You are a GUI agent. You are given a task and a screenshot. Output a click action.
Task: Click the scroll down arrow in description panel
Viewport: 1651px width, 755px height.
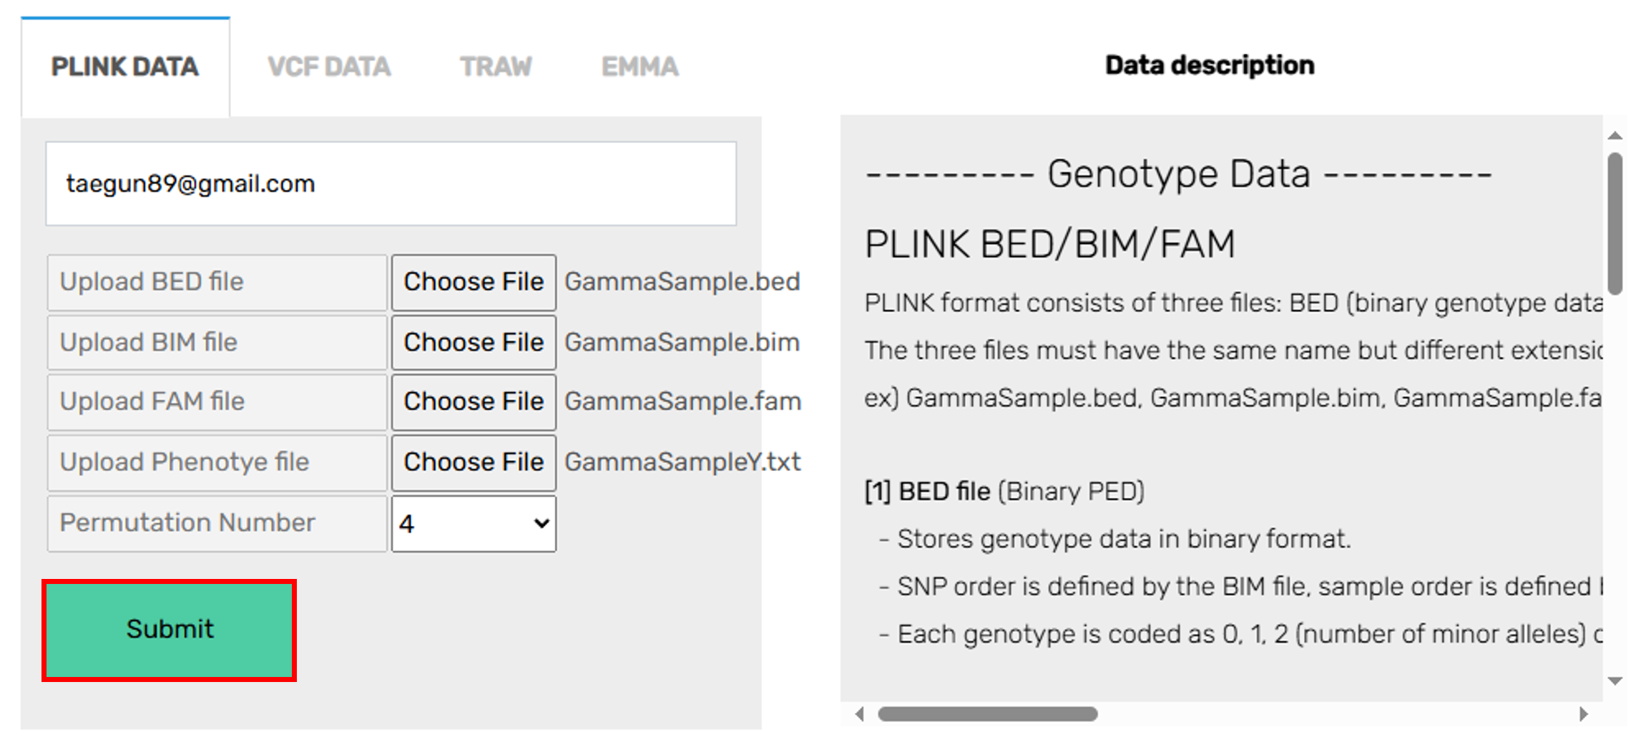(1615, 681)
